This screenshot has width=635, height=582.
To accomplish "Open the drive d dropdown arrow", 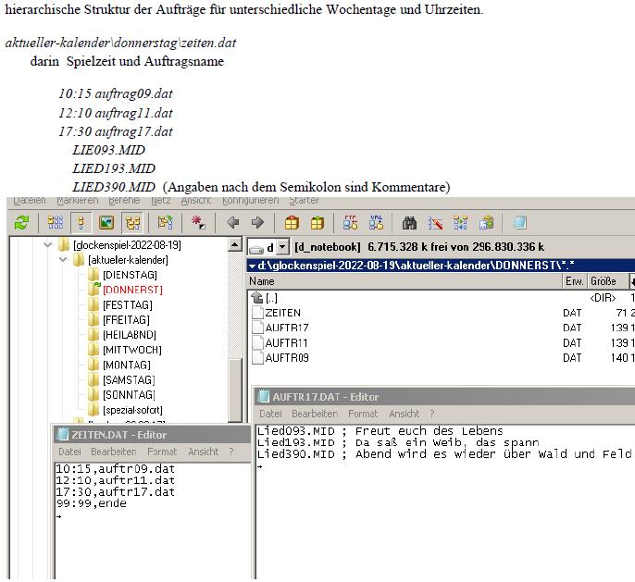I will pyautogui.click(x=282, y=246).
